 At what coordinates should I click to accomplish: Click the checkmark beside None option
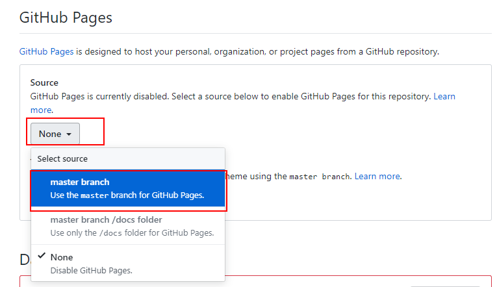42,256
